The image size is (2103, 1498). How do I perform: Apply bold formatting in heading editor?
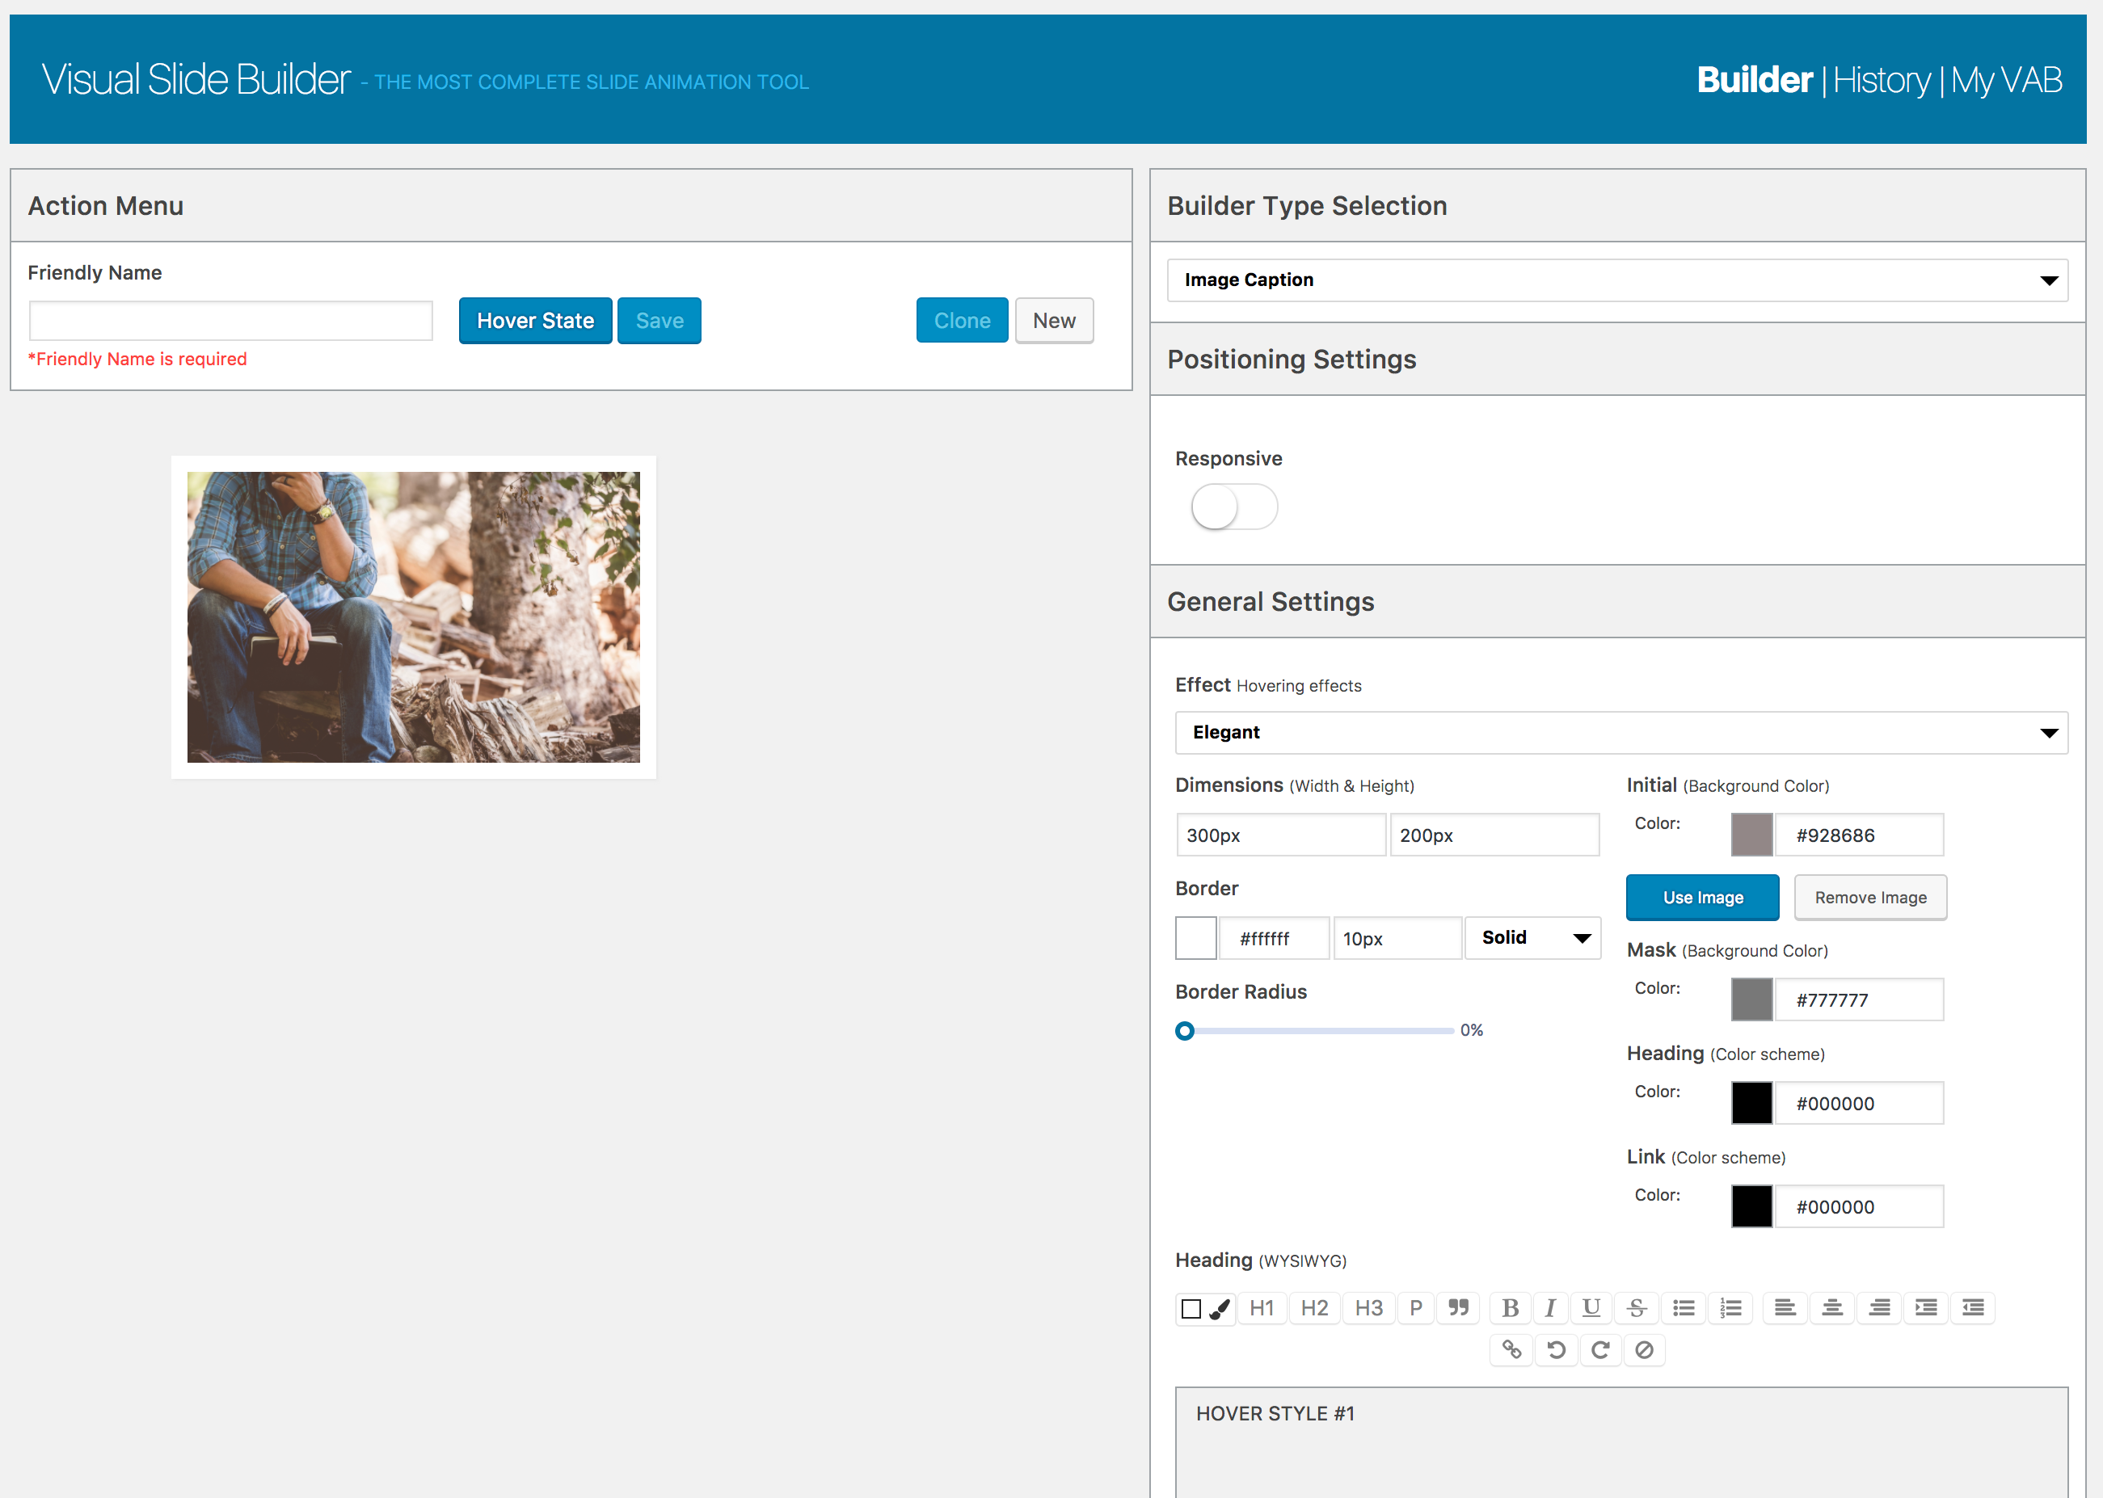[x=1510, y=1308]
